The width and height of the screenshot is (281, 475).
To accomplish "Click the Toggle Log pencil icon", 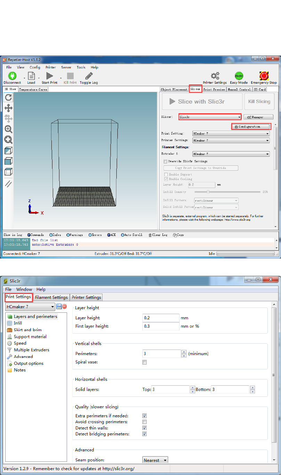I will pos(89,76).
